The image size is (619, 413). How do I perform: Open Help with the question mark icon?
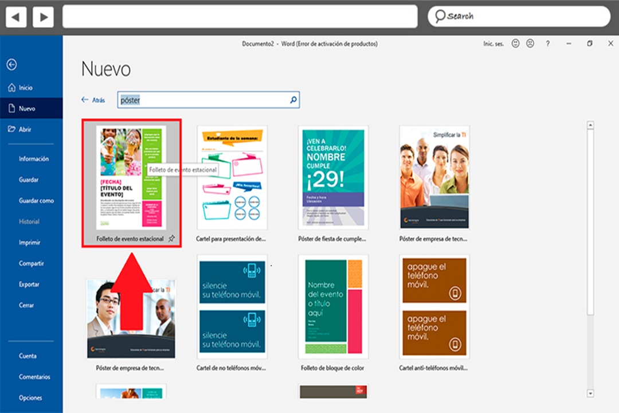click(548, 43)
